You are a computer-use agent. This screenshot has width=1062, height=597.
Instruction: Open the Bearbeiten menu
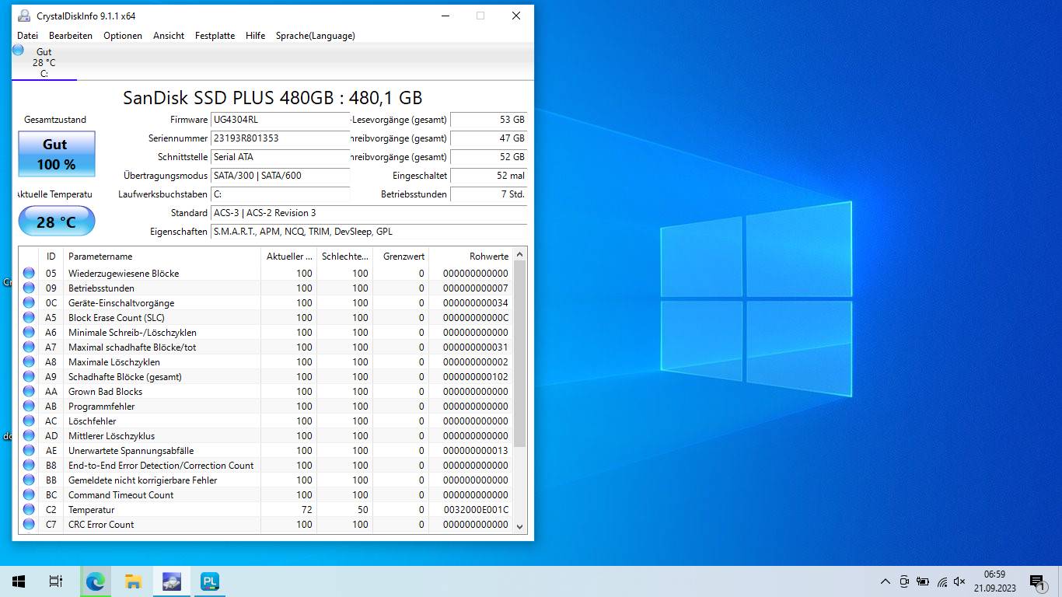(x=71, y=36)
